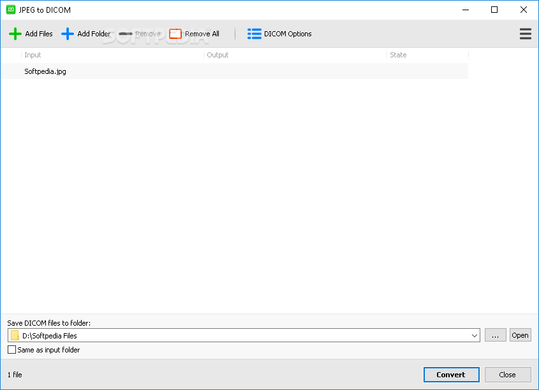Viewport: 539px width, 390px height.
Task: Click the green plus Add Files icon
Action: (15, 34)
